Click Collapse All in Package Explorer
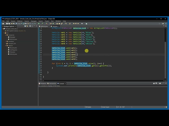The width and height of the screenshot is (169, 126). point(25,26)
